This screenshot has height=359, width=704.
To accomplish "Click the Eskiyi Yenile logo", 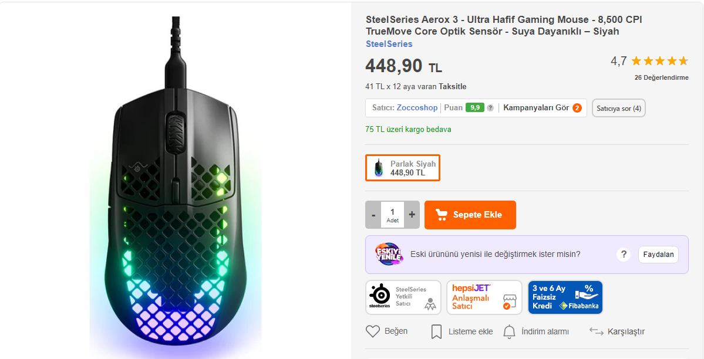I will click(389, 254).
